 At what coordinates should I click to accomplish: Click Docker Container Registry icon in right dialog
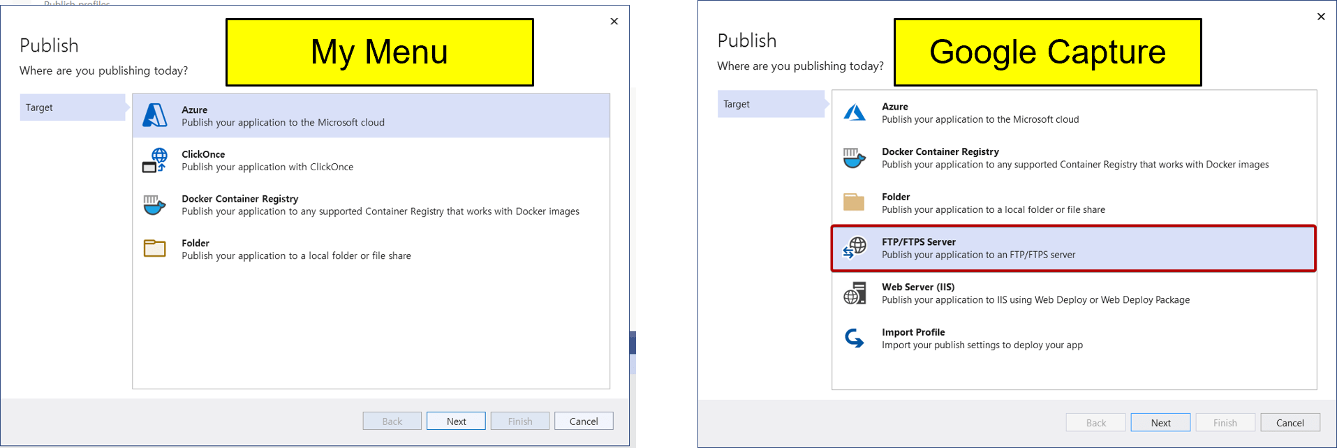tap(855, 158)
